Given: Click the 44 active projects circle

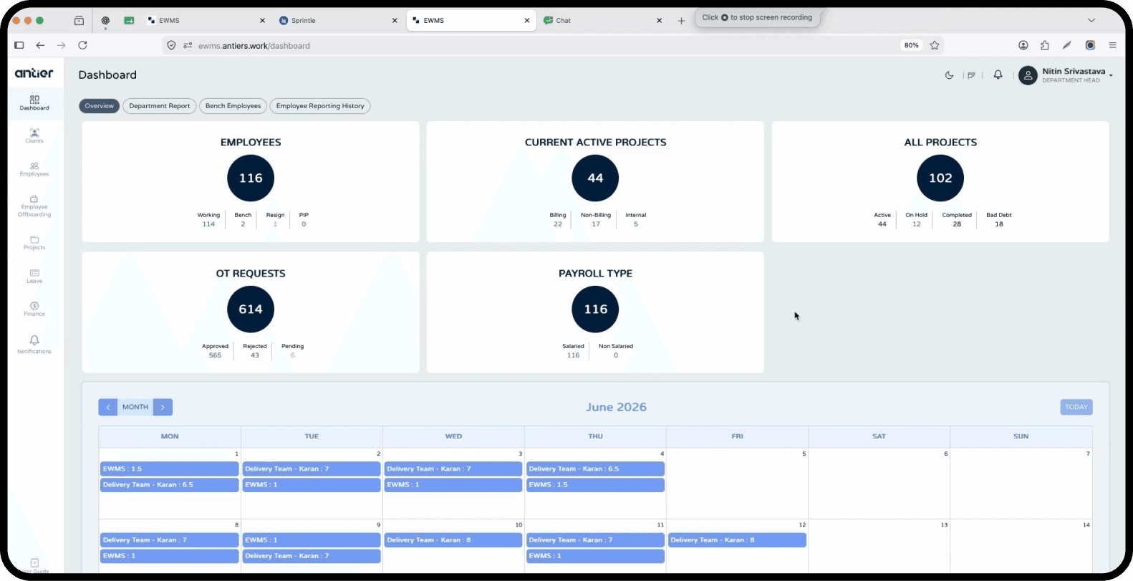Looking at the screenshot, I should click(595, 178).
